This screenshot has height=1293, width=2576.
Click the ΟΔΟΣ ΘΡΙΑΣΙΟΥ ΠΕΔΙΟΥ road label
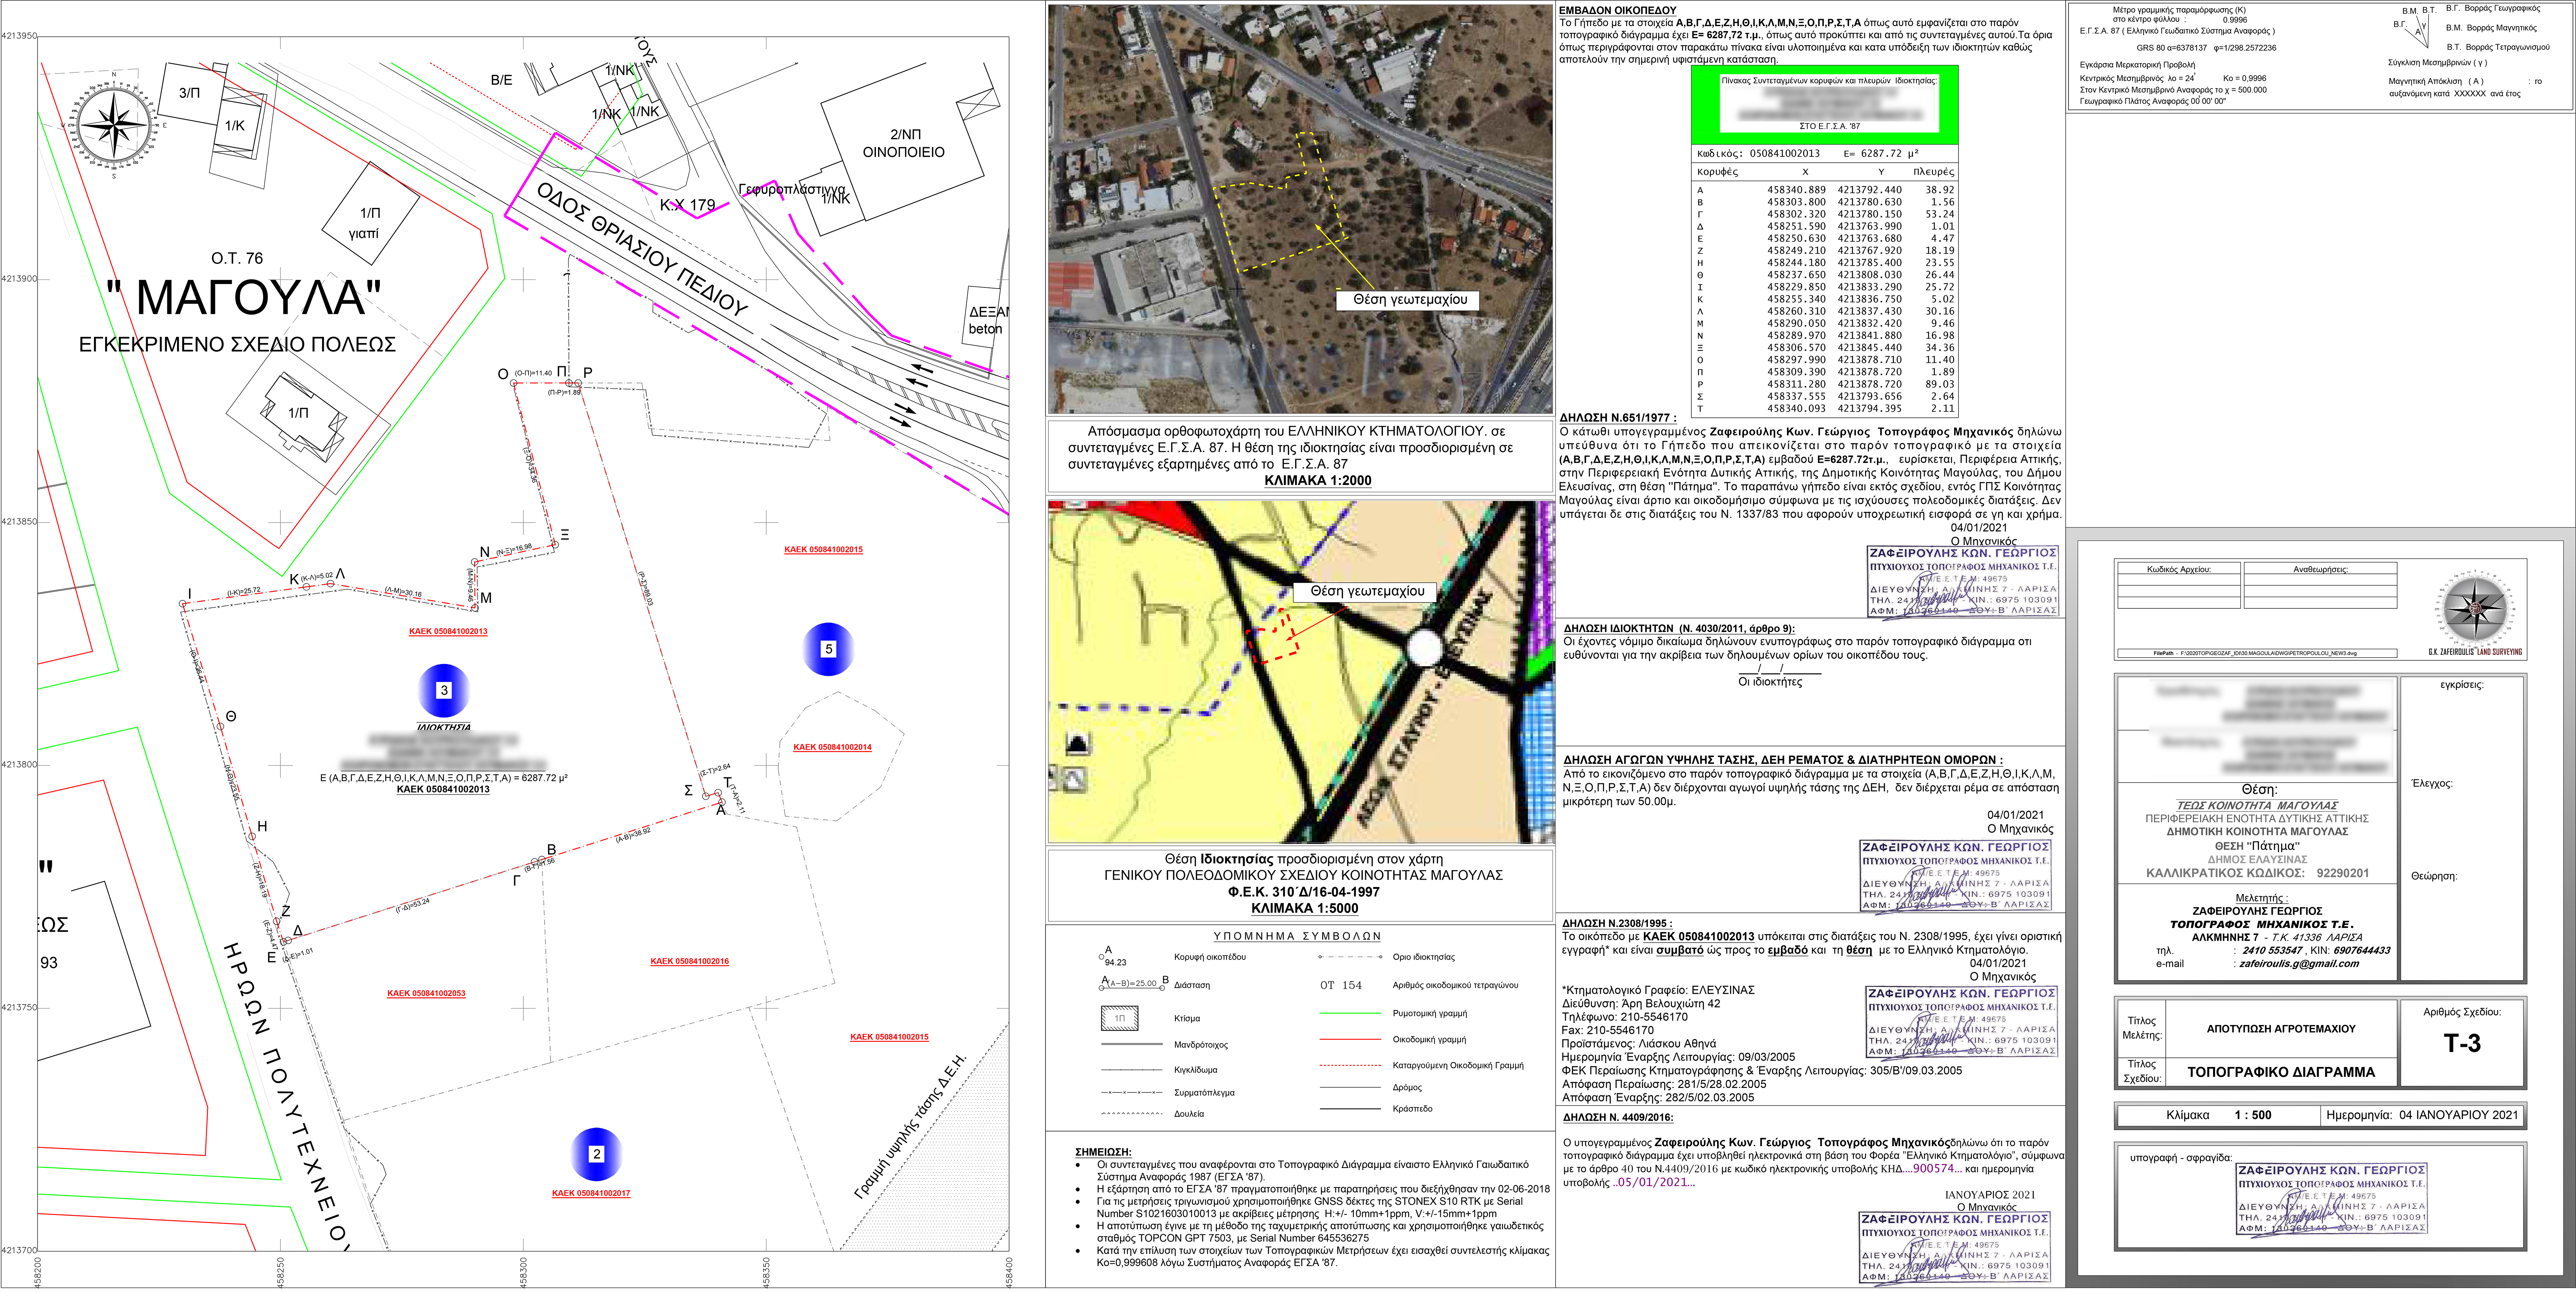pos(642,249)
